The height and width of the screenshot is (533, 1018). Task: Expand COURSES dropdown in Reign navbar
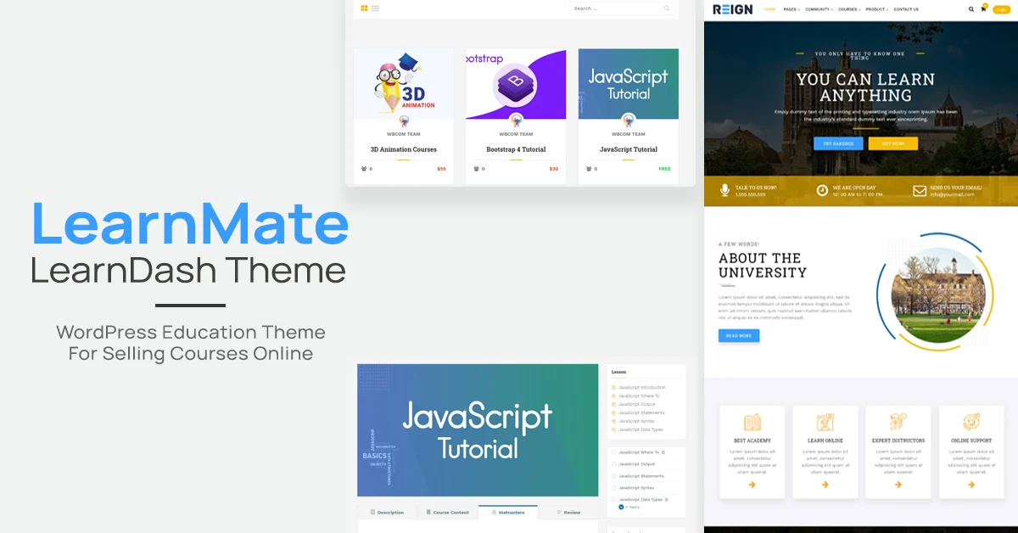(x=849, y=9)
